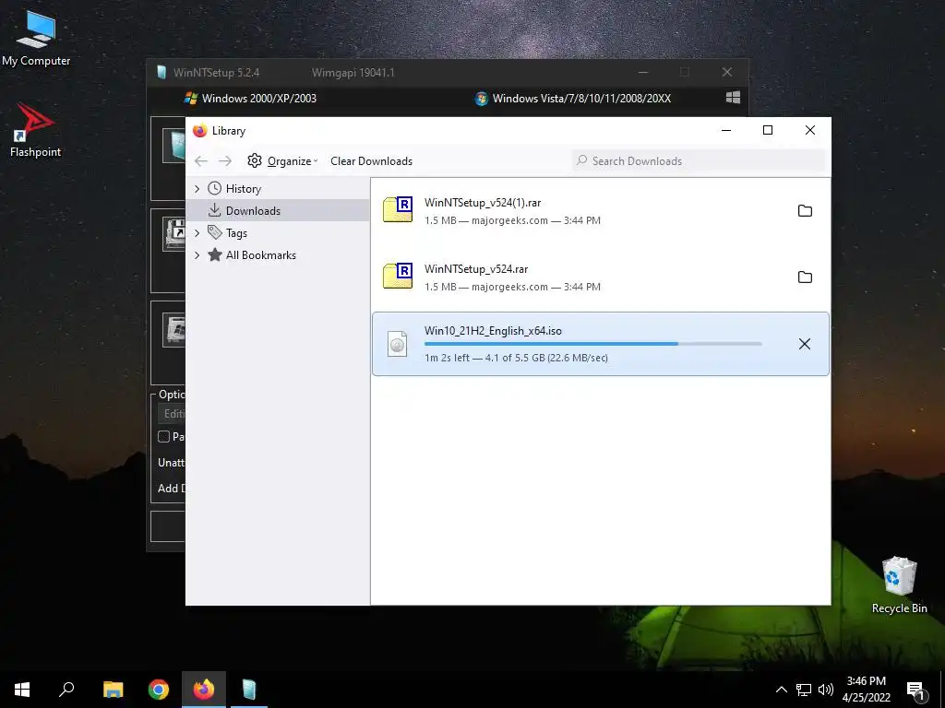Open the taskbar clock and date
The width and height of the screenshot is (945, 708).
pos(866,690)
